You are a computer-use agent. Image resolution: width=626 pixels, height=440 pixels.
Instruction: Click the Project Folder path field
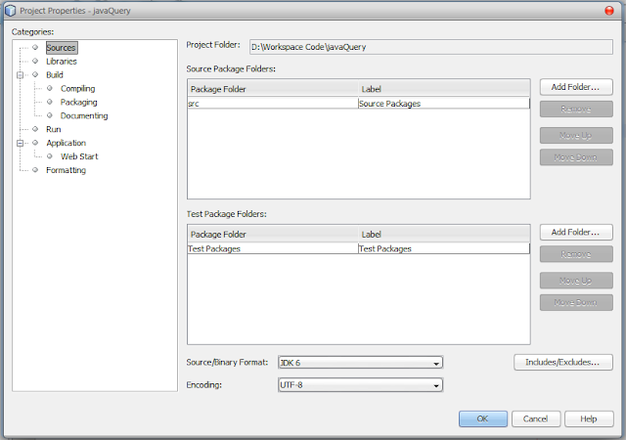coord(430,47)
